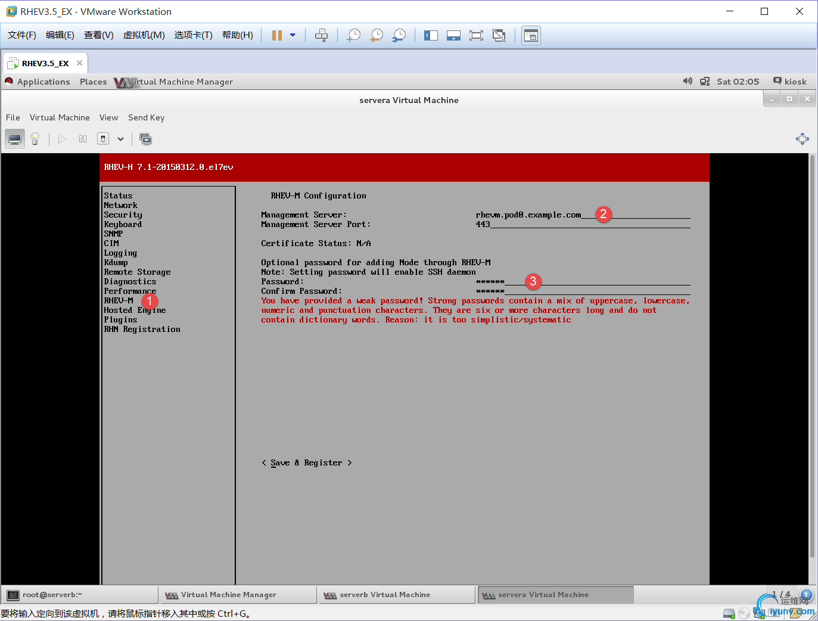Open the 虚拟机(M) menu

click(144, 35)
